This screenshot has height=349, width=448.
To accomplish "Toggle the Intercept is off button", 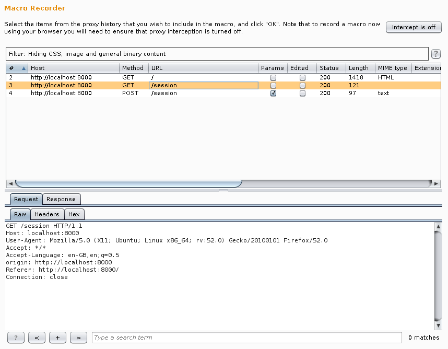I will pos(414,27).
